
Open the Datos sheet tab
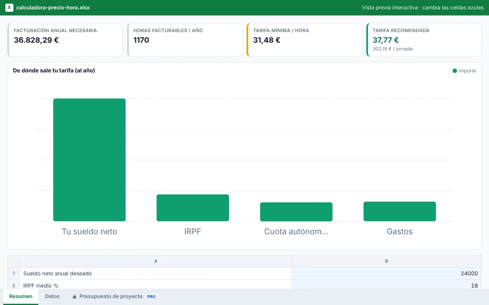53,296
